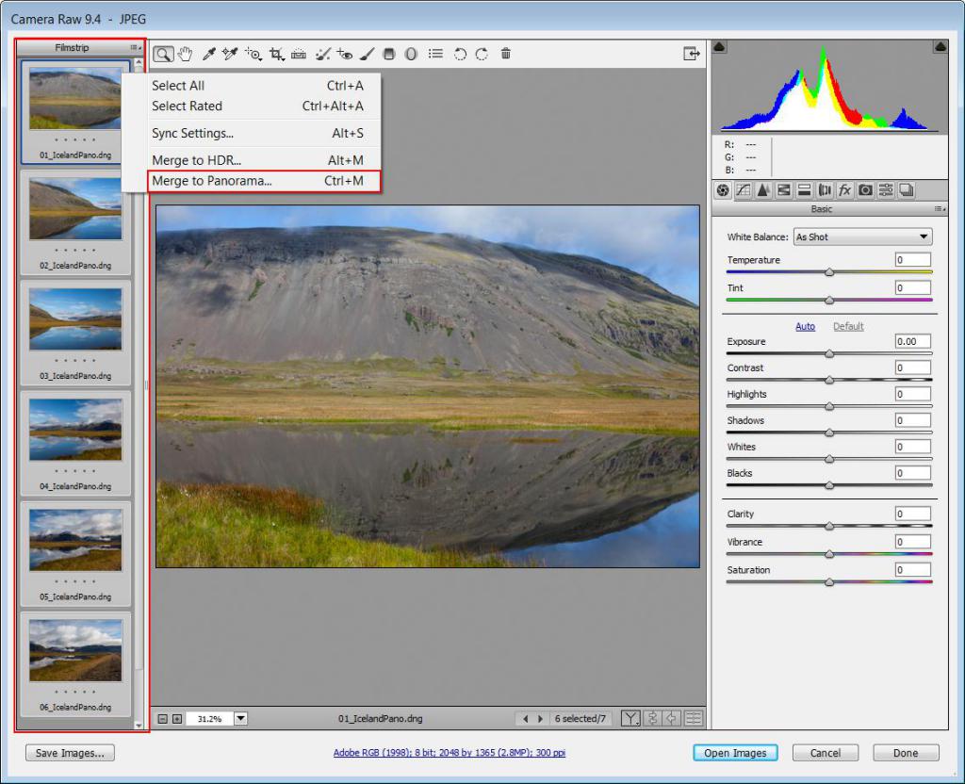Swap before and after settings
Viewport: 965px width, 784px height.
point(652,718)
